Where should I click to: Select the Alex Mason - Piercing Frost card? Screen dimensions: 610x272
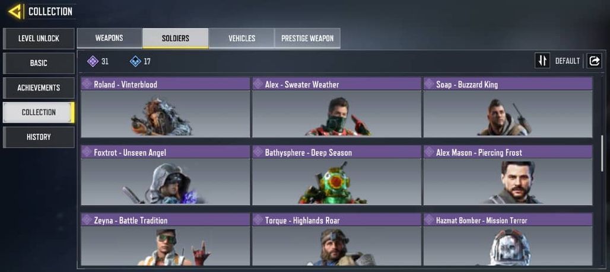click(x=508, y=175)
